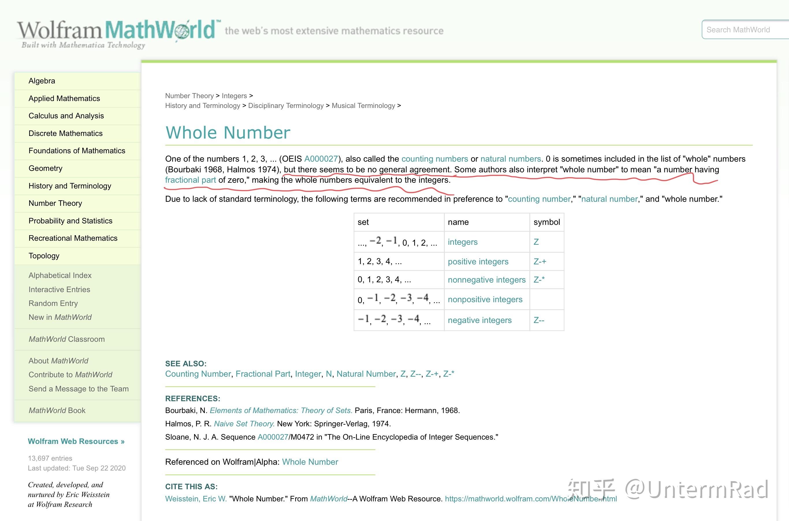Open Natural Number under See Also
Viewport: 789px width, 521px height.
pos(366,374)
